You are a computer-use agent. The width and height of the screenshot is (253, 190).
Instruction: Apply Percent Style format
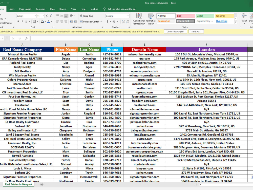point(114,22)
